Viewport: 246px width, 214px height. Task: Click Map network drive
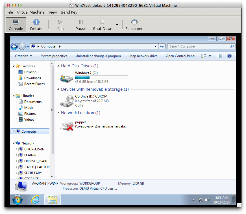[x=143, y=56]
